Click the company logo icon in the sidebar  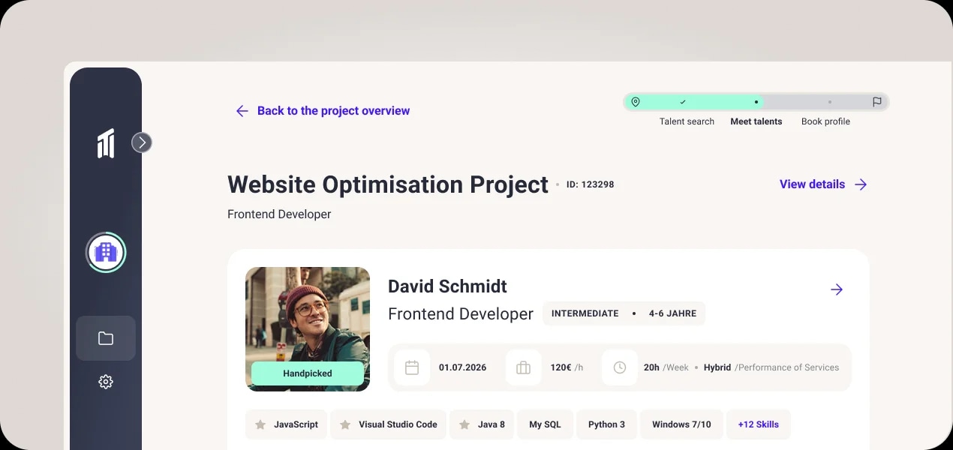pyautogui.click(x=105, y=142)
